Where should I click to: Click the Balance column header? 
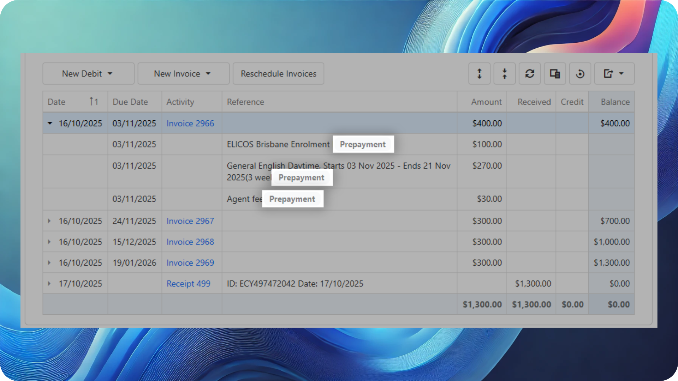point(615,102)
